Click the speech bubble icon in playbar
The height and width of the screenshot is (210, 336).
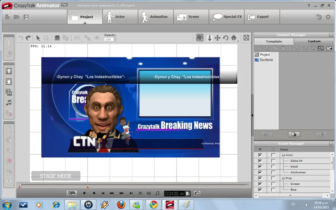149,193
